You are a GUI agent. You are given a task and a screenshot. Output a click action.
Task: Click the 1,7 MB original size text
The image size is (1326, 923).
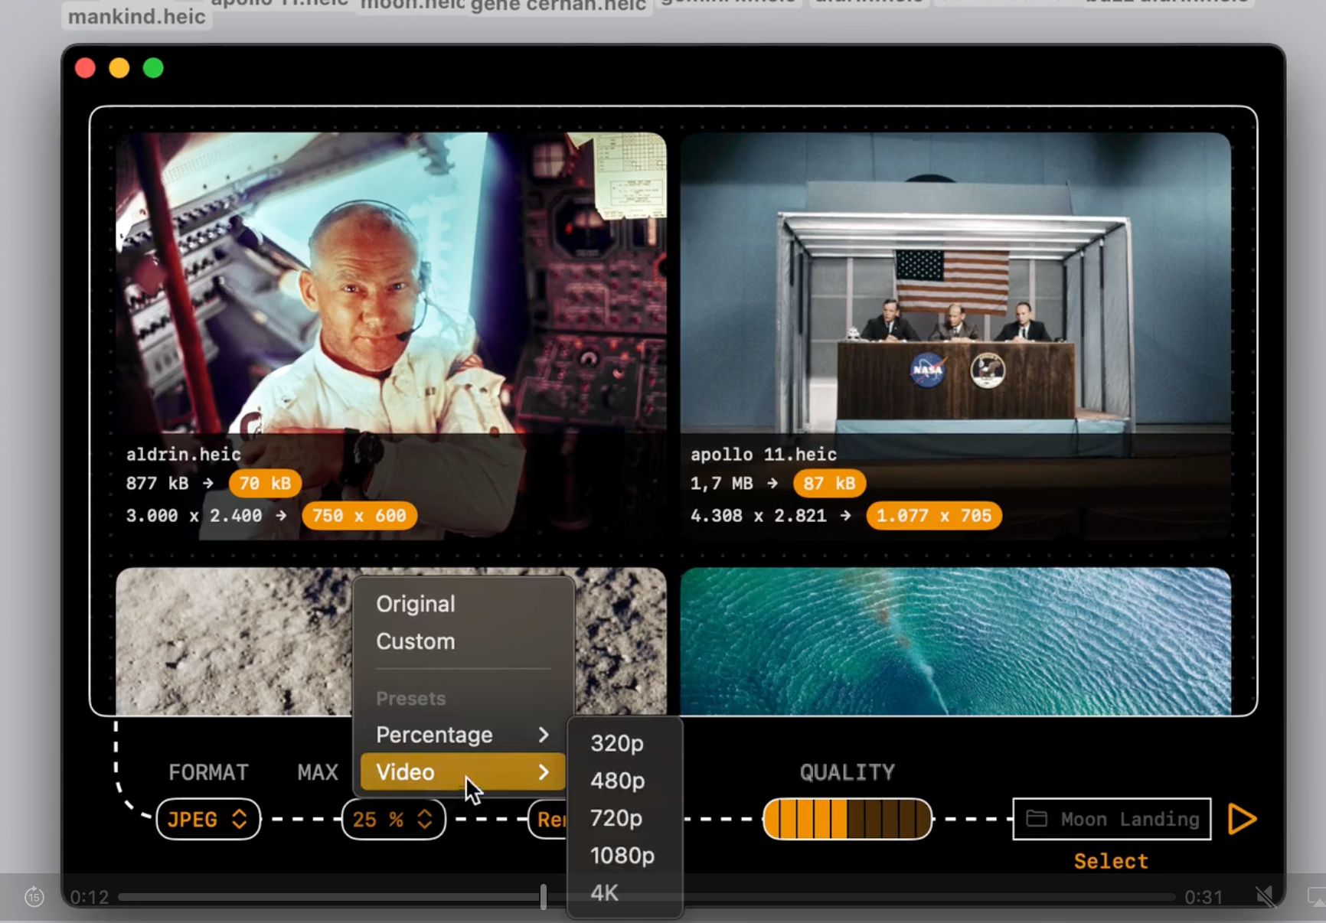click(721, 484)
